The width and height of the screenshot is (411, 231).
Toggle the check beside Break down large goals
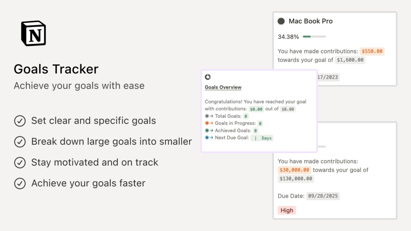pos(20,141)
